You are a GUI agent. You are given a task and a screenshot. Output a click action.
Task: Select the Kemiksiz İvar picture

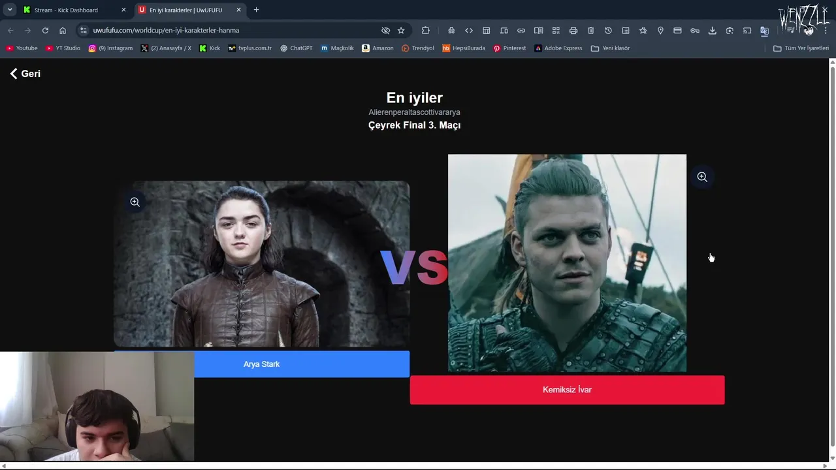pyautogui.click(x=567, y=263)
